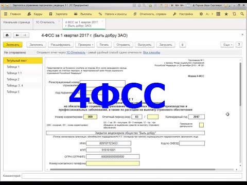Open the calculator icon in title bar
Screen dimensions: 247x185
pos(161,6)
